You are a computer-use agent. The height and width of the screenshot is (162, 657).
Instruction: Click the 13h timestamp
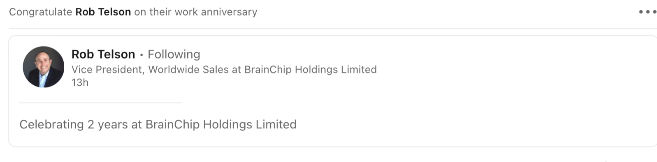[80, 82]
